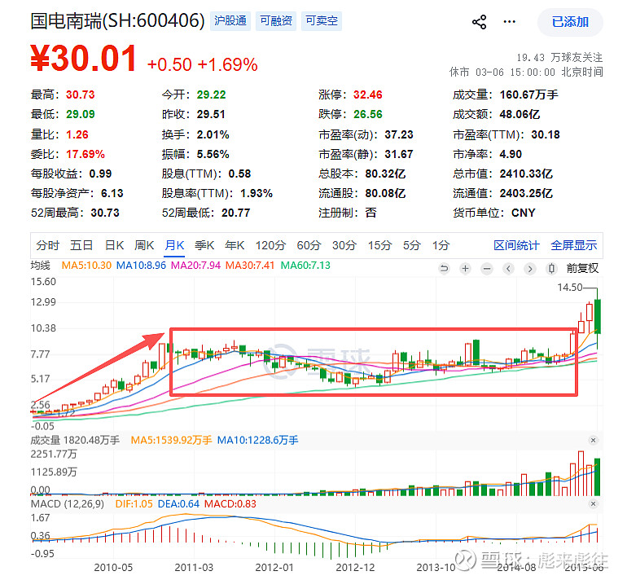Close the 成交量 volume indicator panel

[593, 440]
